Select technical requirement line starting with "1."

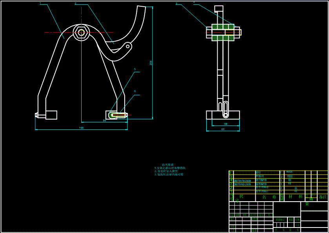[170, 168]
